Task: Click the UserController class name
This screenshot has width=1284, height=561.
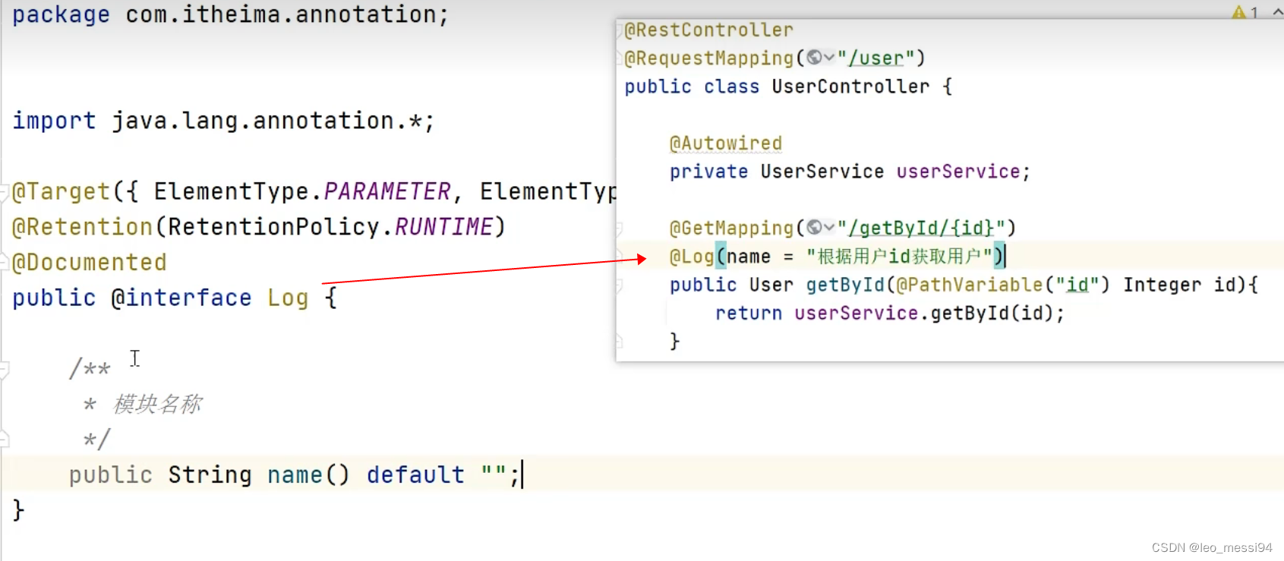Action: coord(850,87)
